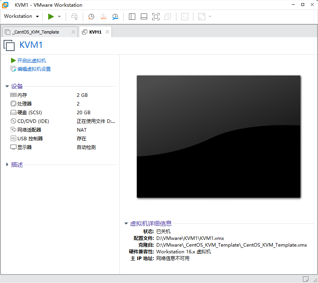
Task: Select the 显示器 device row
Action: (x=62, y=147)
